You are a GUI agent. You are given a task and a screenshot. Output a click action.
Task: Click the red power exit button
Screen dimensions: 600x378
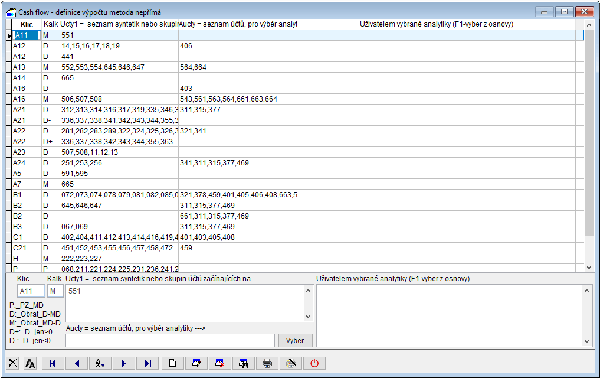[314, 363]
